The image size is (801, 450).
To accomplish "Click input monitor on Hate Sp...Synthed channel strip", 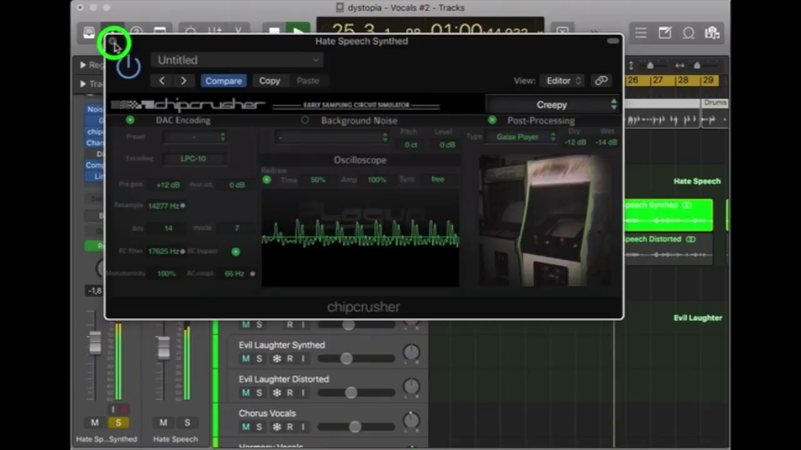I will coord(113,409).
